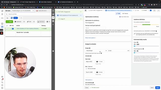The height and width of the screenshot is (90, 161).
Task: Click the collapse arrow on dark strip
Action: click(x=53, y=51)
